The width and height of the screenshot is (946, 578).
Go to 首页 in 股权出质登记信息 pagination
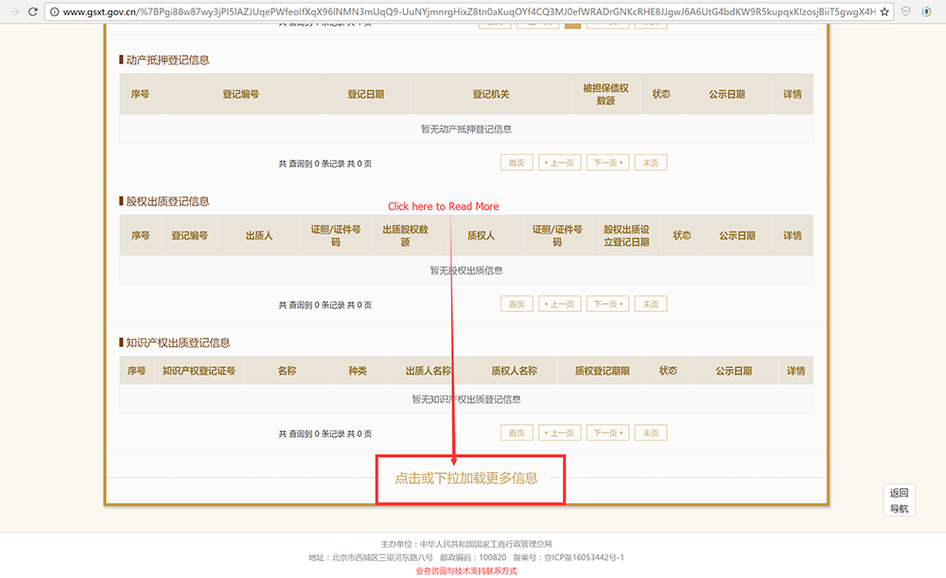(x=517, y=304)
